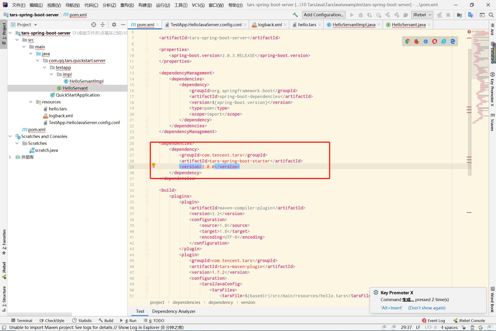
Task: Click the intention lightbulb on line 29
Action: point(153,165)
